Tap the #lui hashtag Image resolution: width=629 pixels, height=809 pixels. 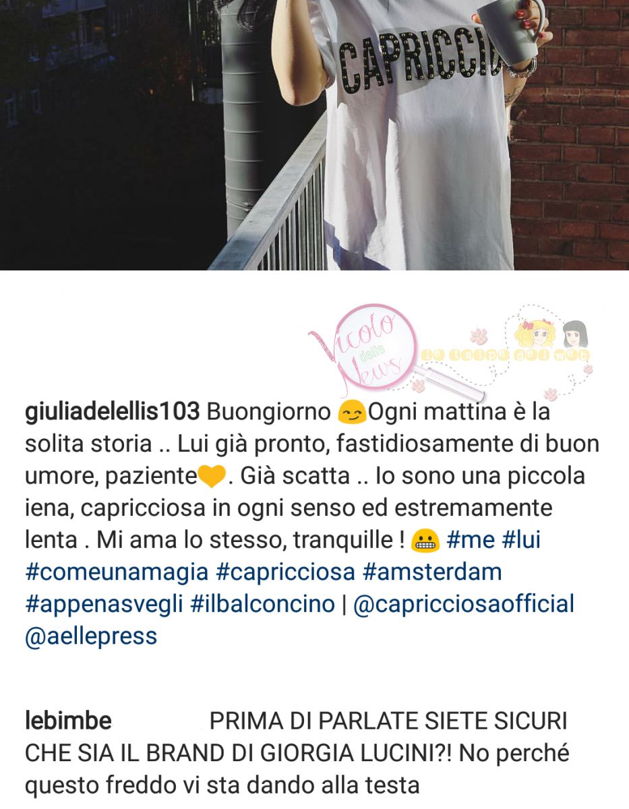(x=521, y=540)
